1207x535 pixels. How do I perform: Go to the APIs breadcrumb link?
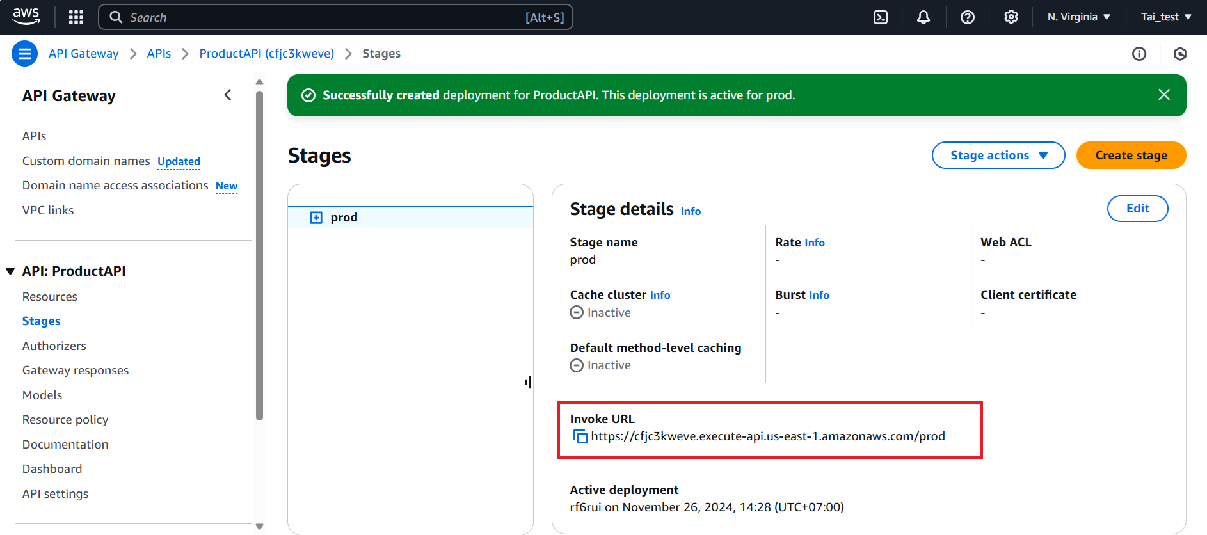pos(159,54)
